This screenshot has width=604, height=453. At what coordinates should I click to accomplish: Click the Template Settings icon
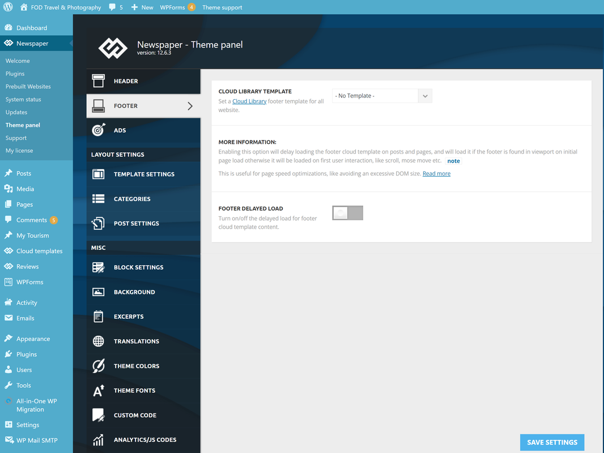coord(98,174)
